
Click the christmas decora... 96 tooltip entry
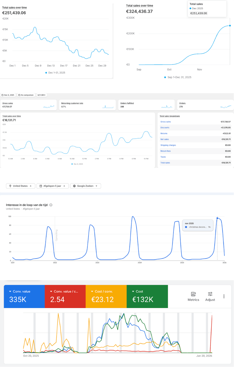(198, 227)
